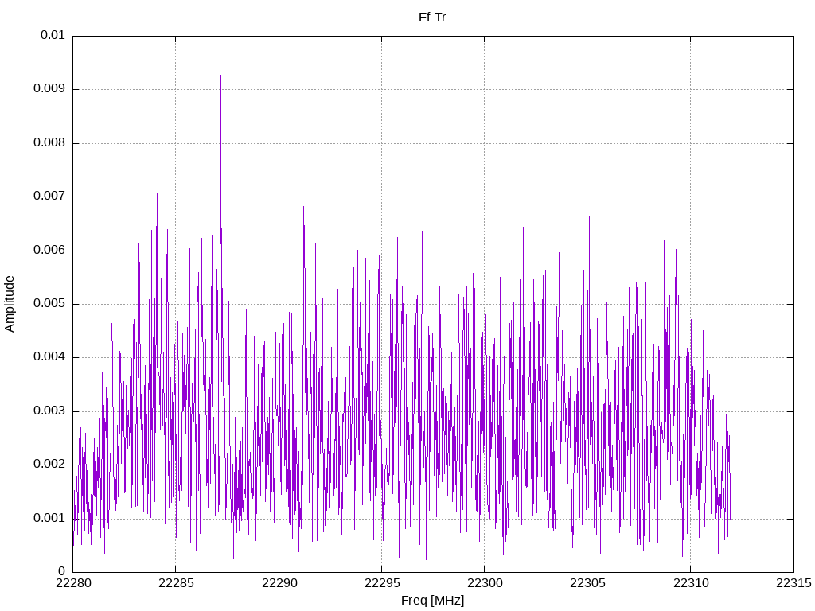Click the 22290 x-axis tick label
Viewport: 815px width, 611px height.
(x=279, y=583)
